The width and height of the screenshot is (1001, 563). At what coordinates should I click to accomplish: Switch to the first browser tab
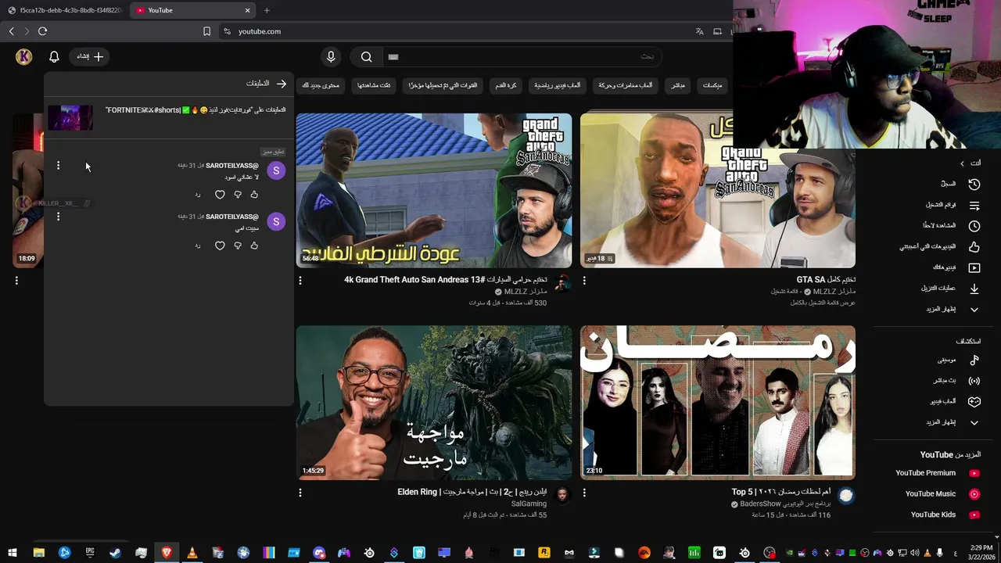tap(64, 10)
